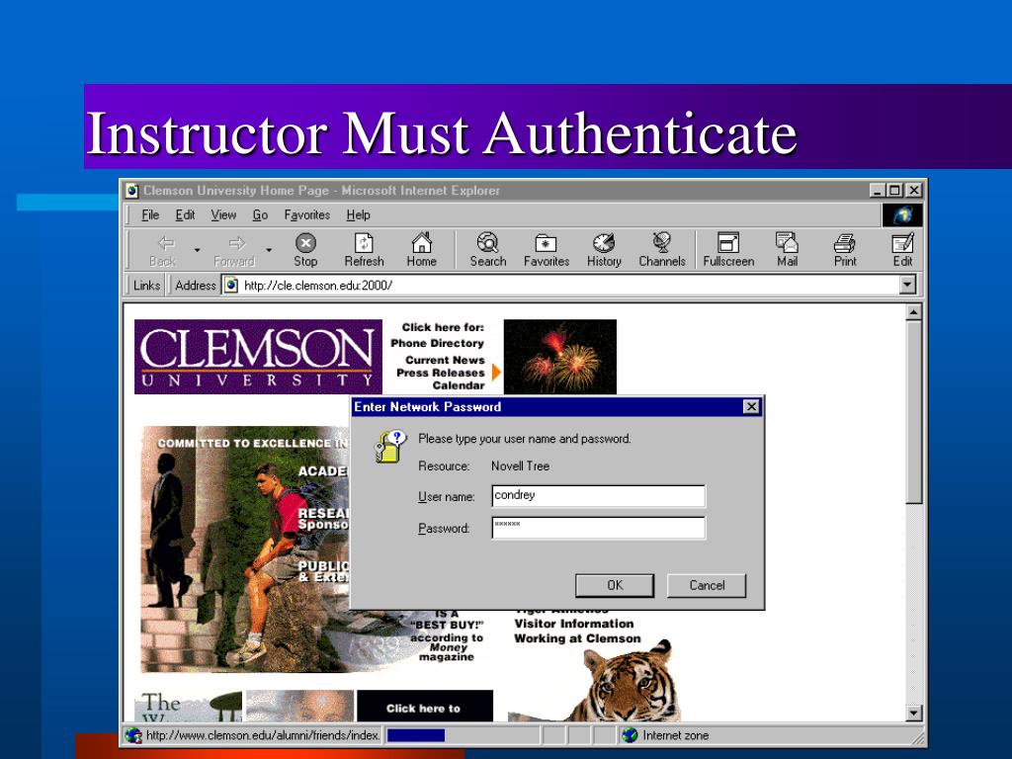Open the Working at Clemson link
This screenshot has height=759, width=1012.
tap(577, 639)
